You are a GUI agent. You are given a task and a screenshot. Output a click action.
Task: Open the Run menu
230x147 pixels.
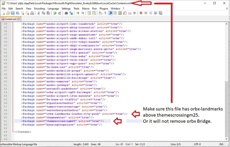pos(95,9)
